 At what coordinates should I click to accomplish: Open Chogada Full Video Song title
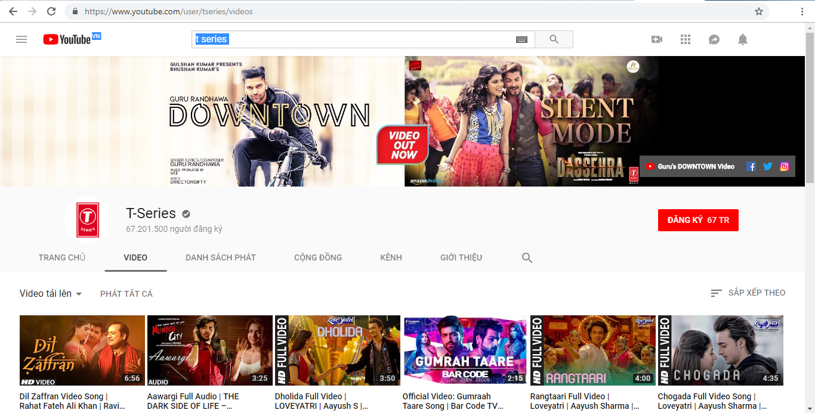point(711,401)
